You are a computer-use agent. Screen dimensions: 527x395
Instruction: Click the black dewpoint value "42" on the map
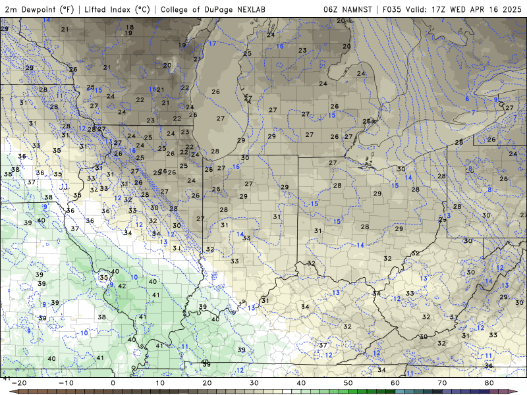pos(122,286)
